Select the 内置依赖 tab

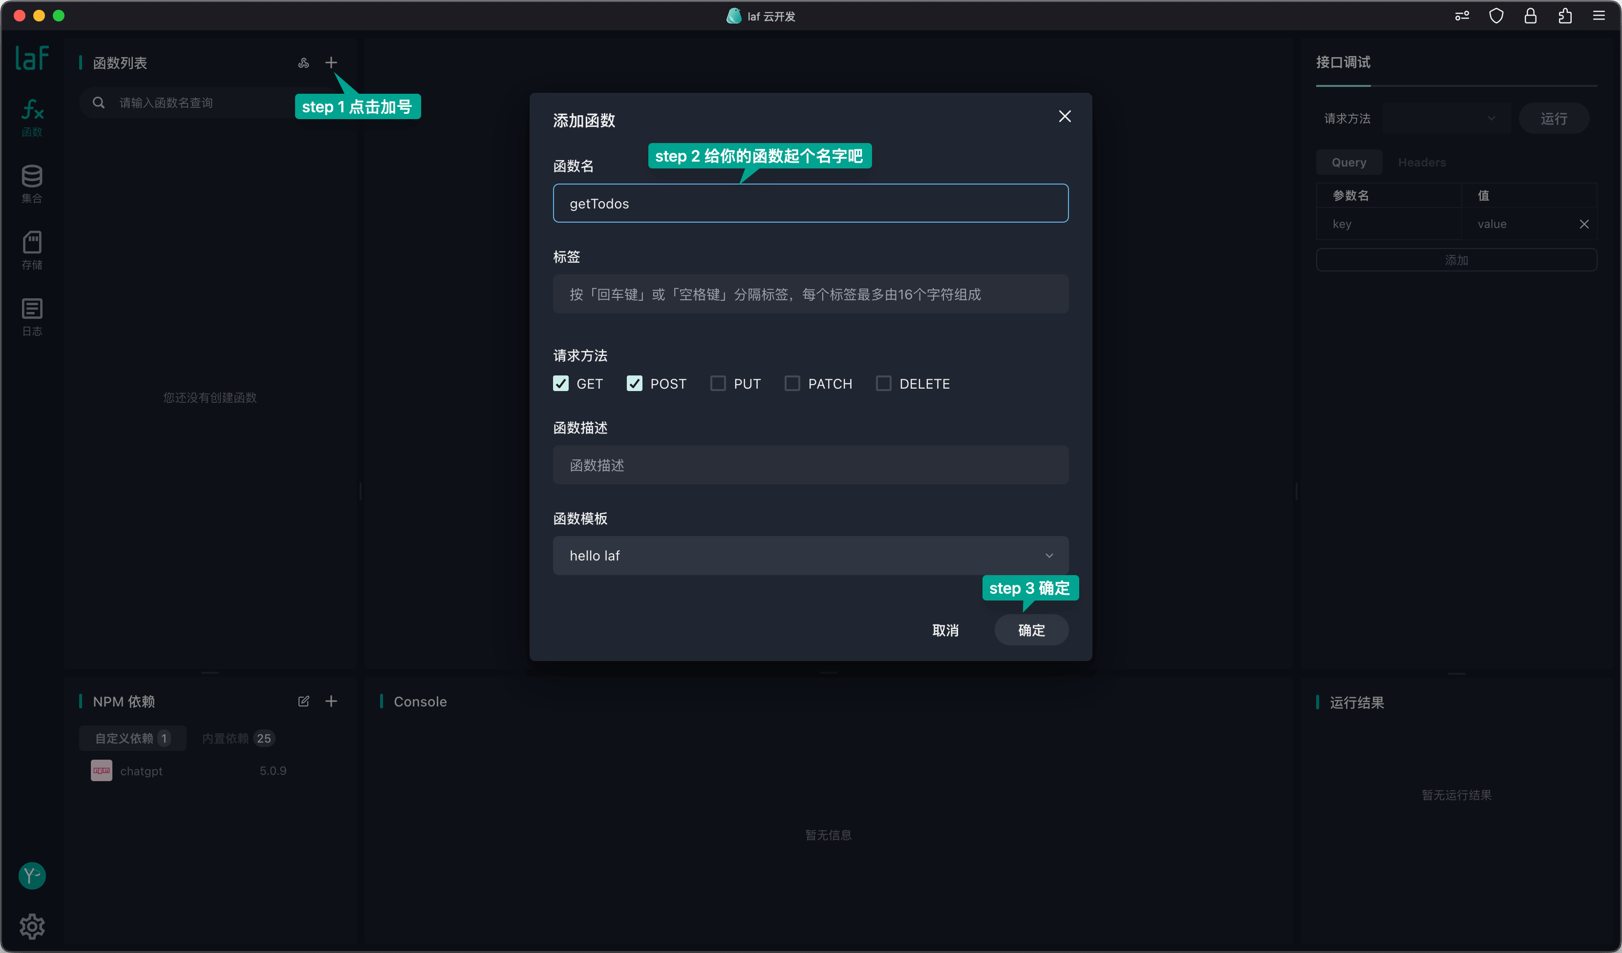(238, 738)
